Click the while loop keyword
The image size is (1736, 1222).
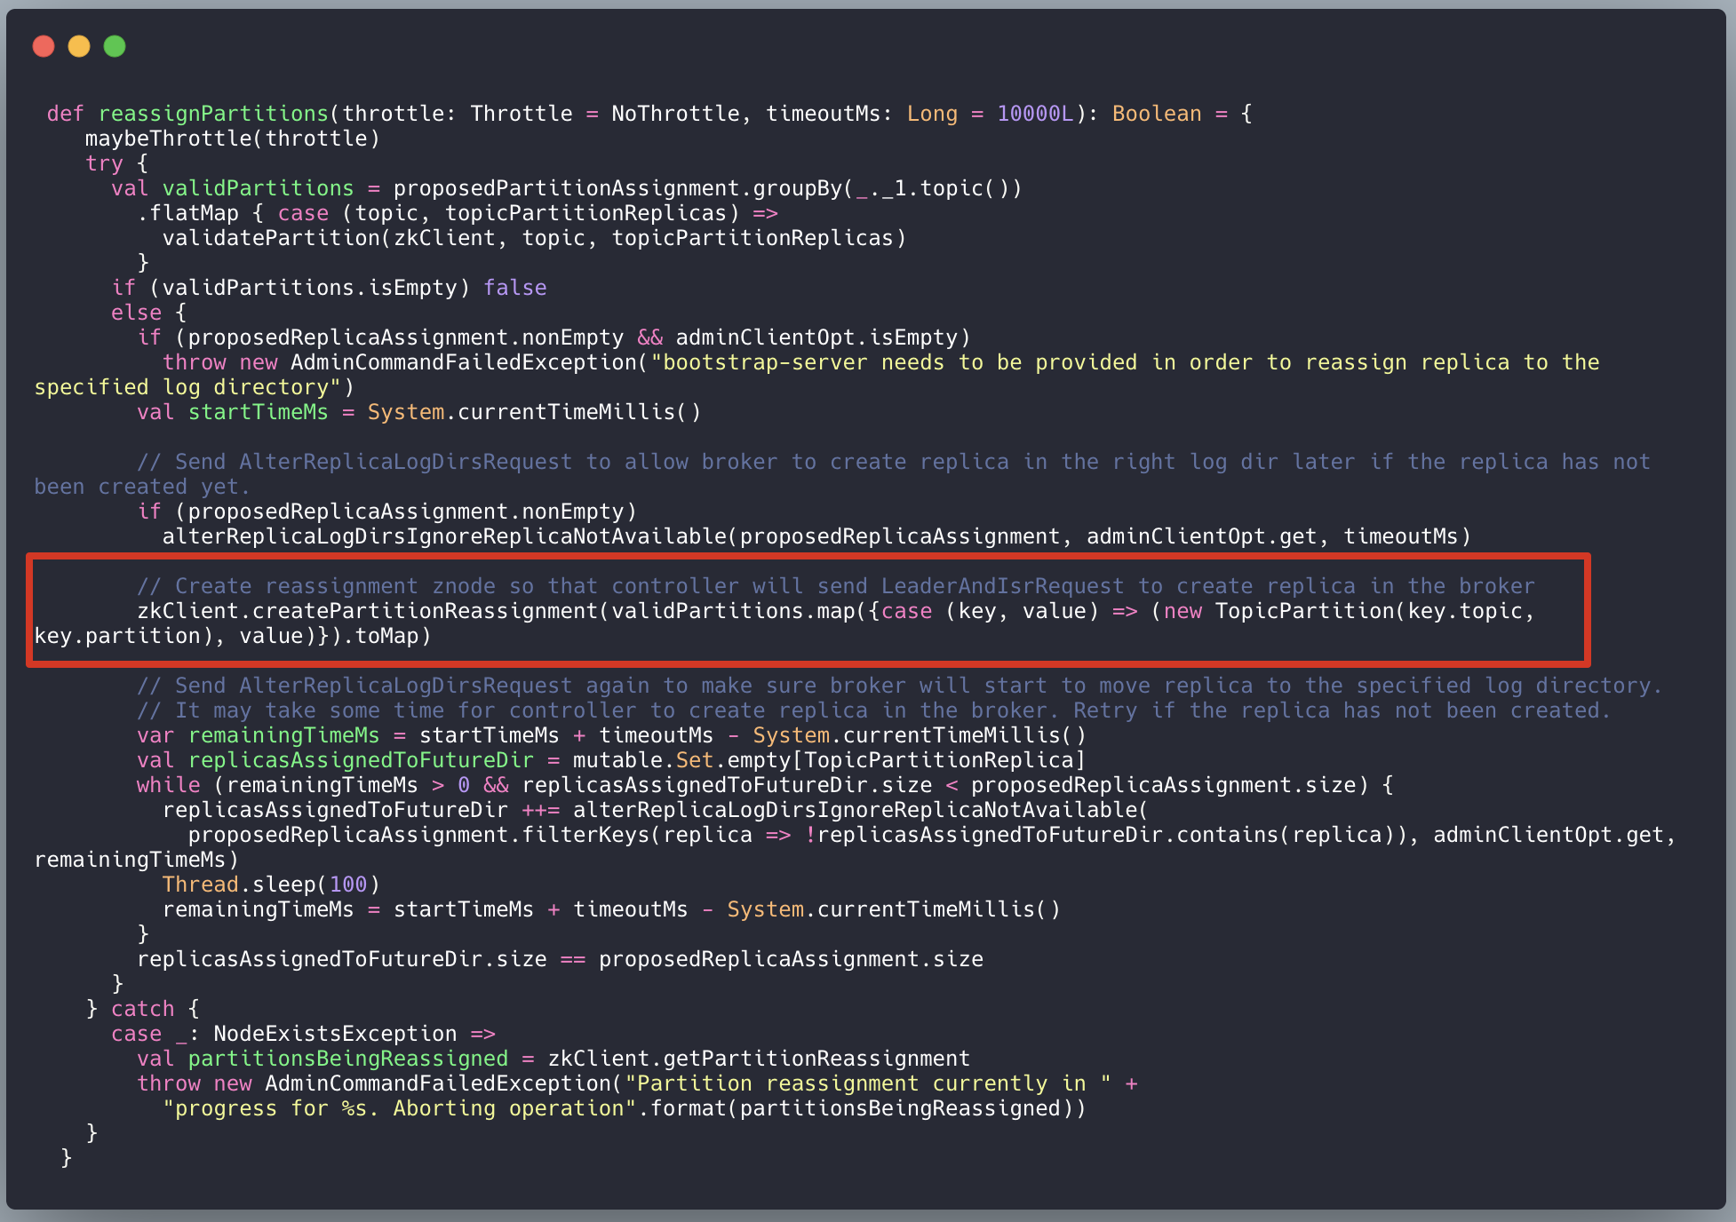coord(168,785)
